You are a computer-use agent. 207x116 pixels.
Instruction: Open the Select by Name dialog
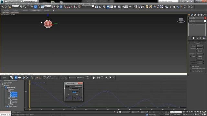point(25,7)
